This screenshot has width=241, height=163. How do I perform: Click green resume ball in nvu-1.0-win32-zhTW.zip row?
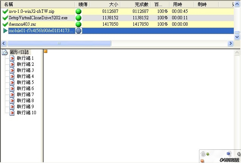pos(79,11)
